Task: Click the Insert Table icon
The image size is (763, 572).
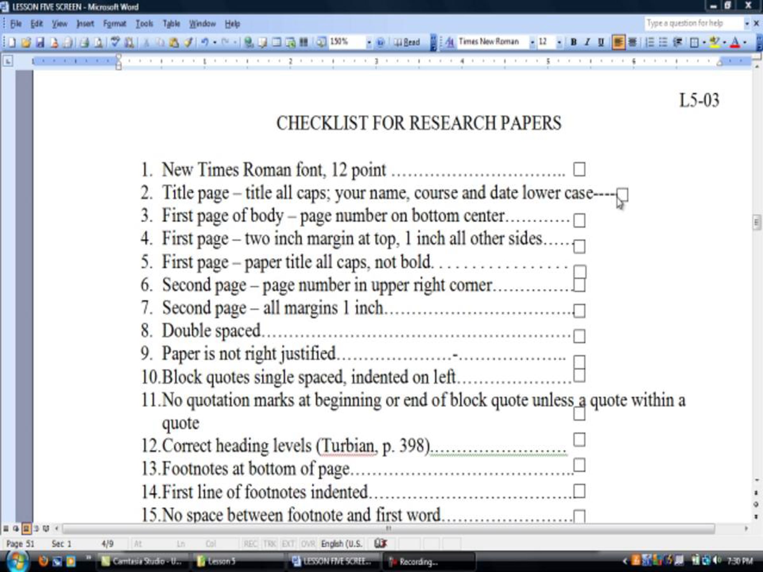Action: (x=276, y=42)
